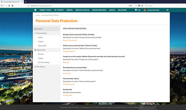Adjust the zoom level indicator in address bar
Image resolution: width=186 pixels, height=110 pixels.
click(x=130, y=6)
